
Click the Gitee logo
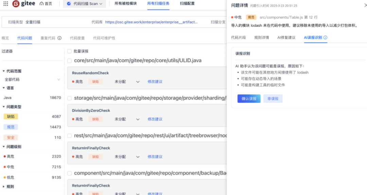(24, 4)
